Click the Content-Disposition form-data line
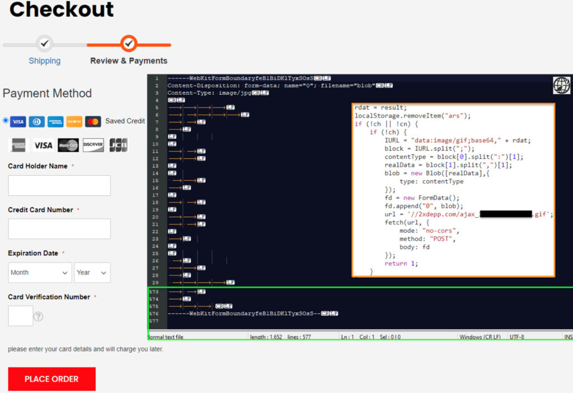 [x=280, y=86]
